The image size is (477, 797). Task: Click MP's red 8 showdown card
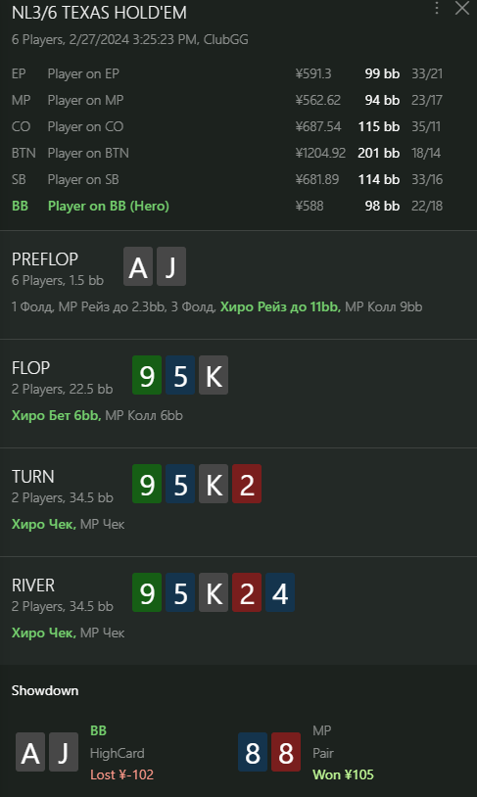point(286,752)
